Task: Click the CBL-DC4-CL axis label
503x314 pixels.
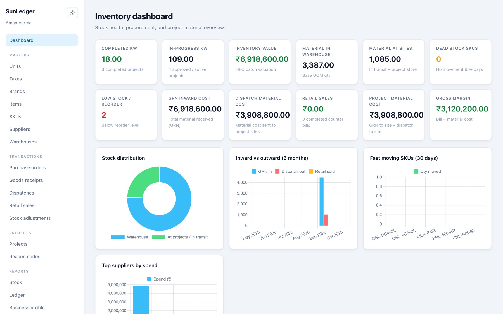Action: 384,234
